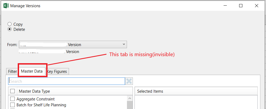
Task: Switch to the Master Data tab
Action: click(x=32, y=71)
